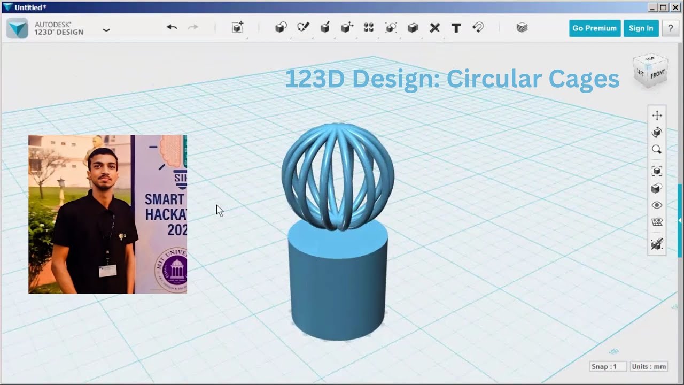Toggle the grid visibility icon
The image size is (684, 385).
point(657,222)
